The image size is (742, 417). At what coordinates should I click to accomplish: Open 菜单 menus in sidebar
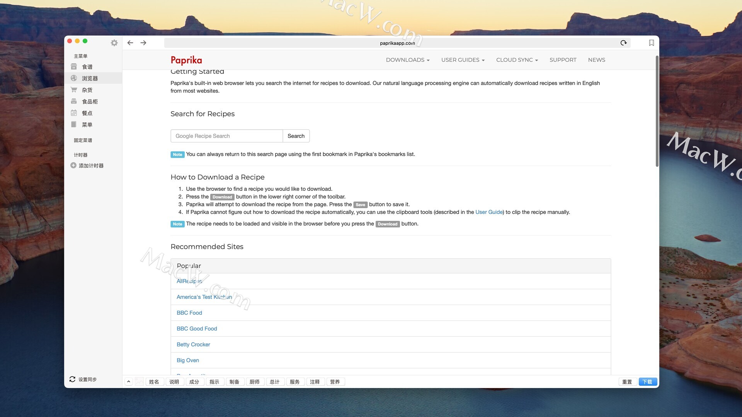93,125
